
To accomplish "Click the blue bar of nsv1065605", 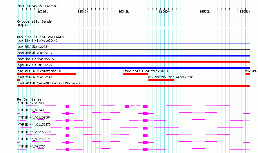I will point(133,56).
